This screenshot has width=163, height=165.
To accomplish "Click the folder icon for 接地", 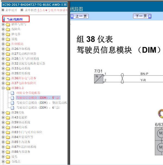I will point(8,39).
